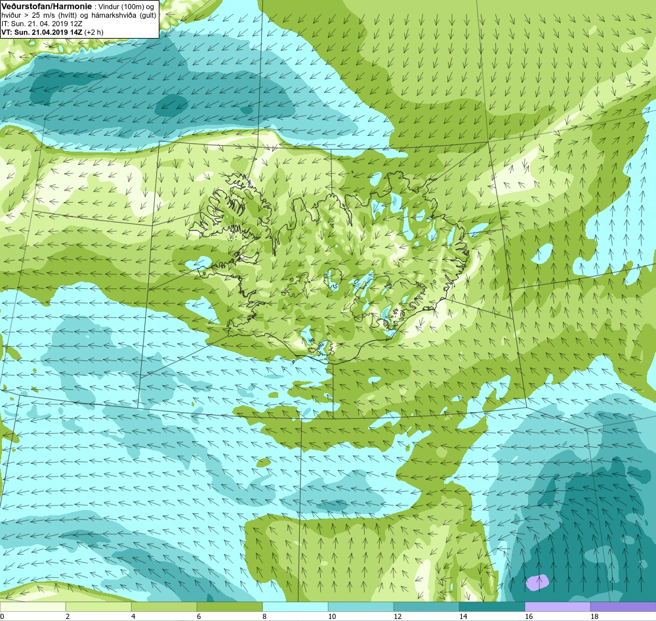656x621 pixels.
Task: Click the legend scale label "16"
Action: pos(529,616)
